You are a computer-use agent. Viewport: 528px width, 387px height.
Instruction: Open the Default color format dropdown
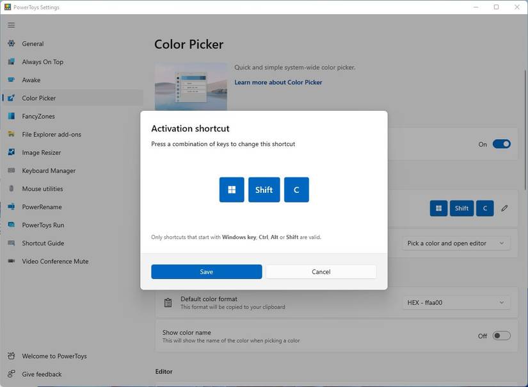456,302
